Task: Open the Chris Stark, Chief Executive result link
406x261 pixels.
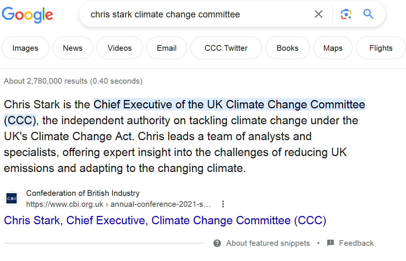Action: click(x=165, y=220)
